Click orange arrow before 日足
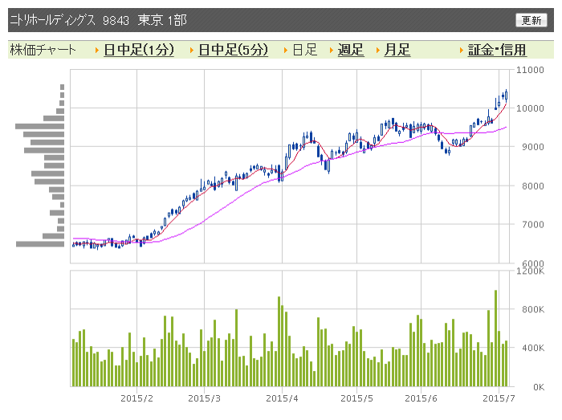 coord(286,50)
